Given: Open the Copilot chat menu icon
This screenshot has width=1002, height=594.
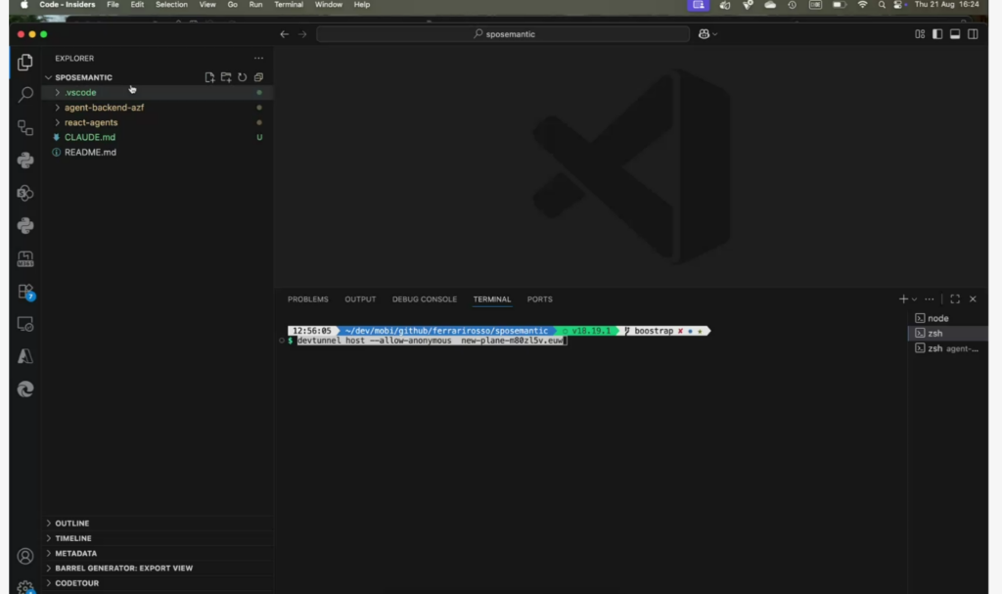Looking at the screenshot, I should [x=707, y=34].
